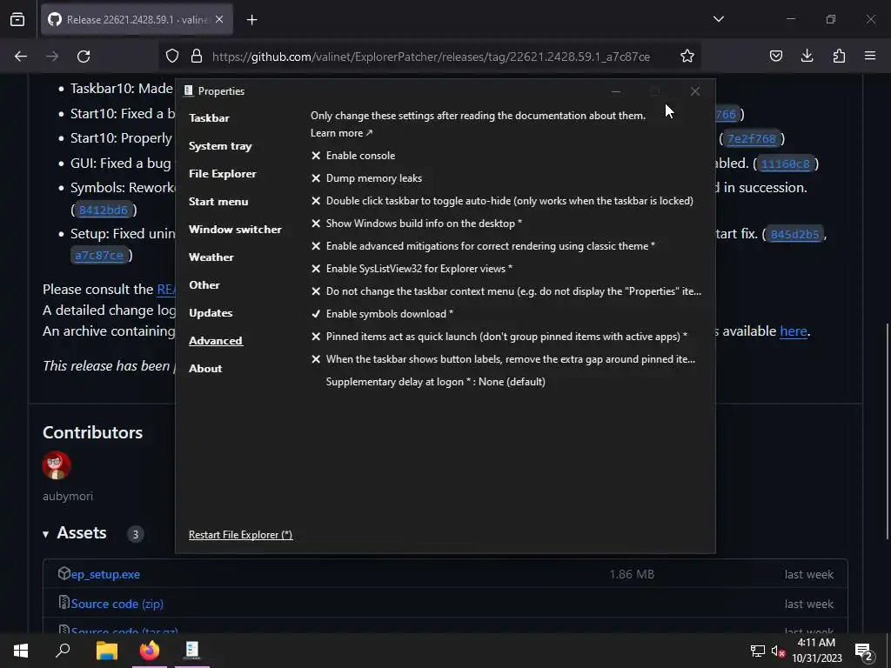
Task: Open muted volume tray icon
Action: [778, 651]
